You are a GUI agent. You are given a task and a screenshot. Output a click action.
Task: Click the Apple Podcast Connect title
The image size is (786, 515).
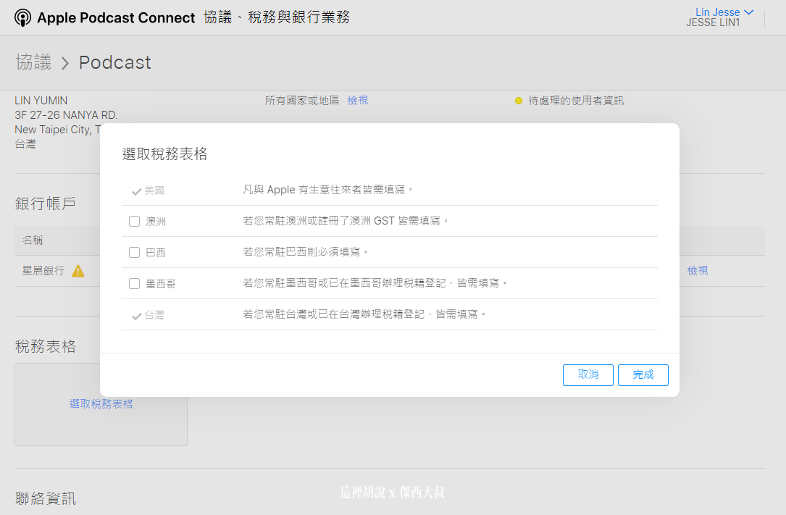pos(116,18)
